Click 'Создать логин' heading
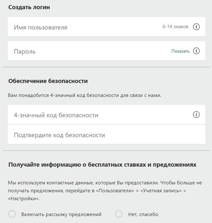This screenshot has width=212, height=223. (x=29, y=7)
